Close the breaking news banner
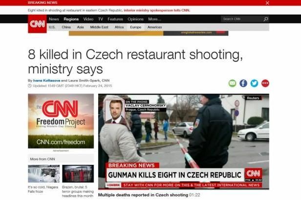This screenshot has height=200, width=301. (x=267, y=3)
